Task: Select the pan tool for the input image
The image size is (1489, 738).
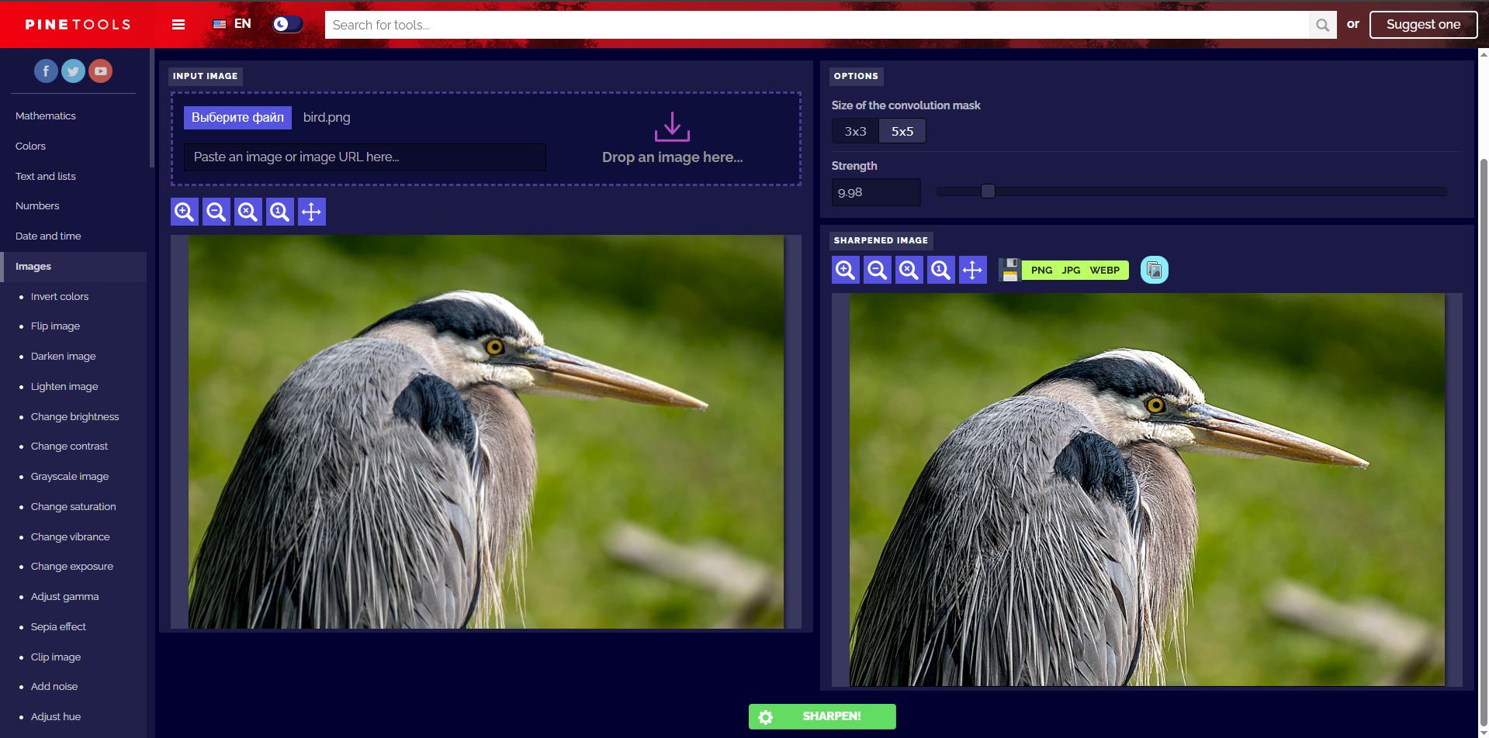Action: (x=311, y=211)
